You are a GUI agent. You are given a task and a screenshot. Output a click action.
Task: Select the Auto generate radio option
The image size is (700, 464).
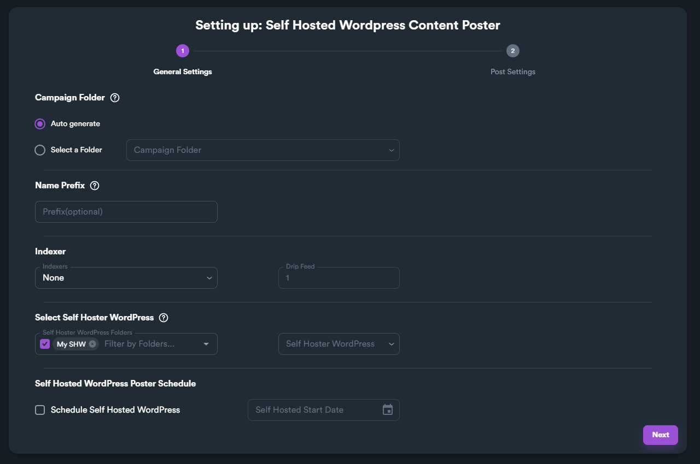[x=40, y=124]
